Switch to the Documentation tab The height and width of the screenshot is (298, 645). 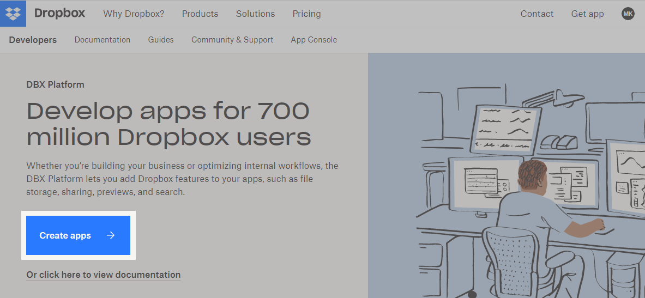tap(103, 40)
